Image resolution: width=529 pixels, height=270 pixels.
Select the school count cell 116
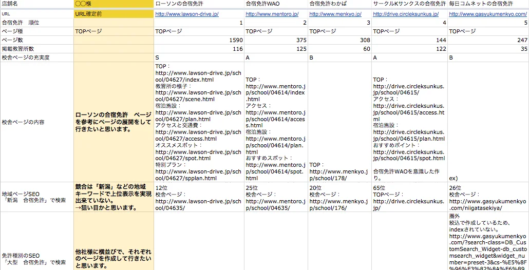[x=199, y=49]
